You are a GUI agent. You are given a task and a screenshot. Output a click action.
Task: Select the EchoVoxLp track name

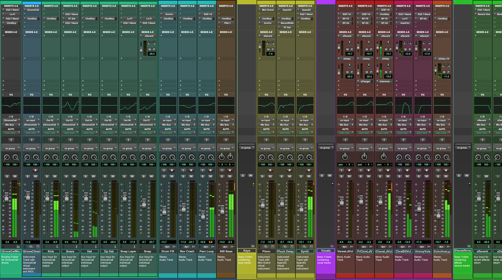(442, 251)
